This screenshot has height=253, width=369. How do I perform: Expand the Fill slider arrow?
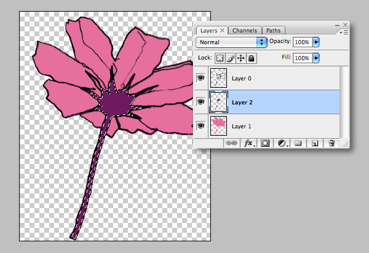316,58
